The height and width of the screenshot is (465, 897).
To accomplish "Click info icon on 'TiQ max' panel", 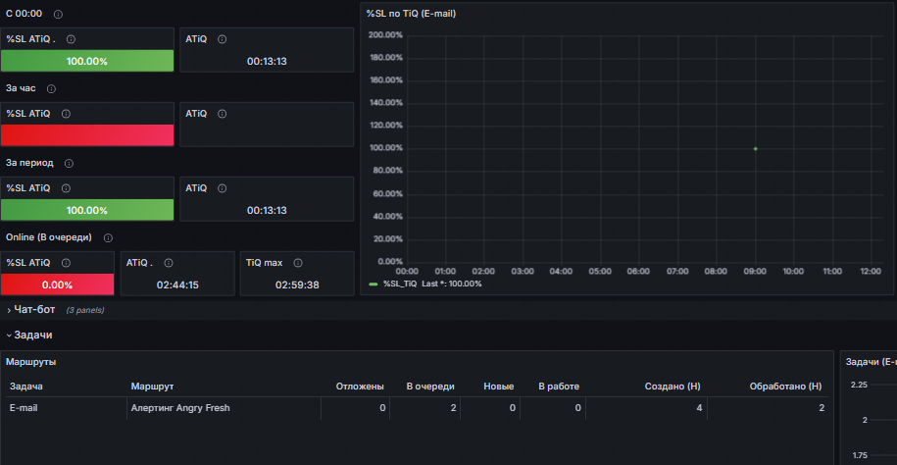I will click(298, 263).
